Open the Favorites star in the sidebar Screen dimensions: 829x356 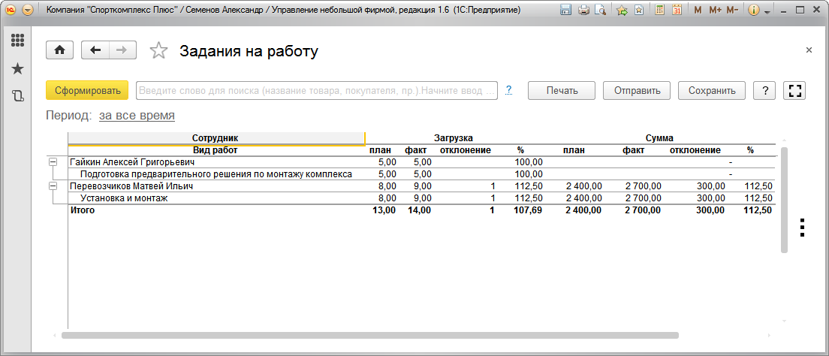click(x=17, y=68)
